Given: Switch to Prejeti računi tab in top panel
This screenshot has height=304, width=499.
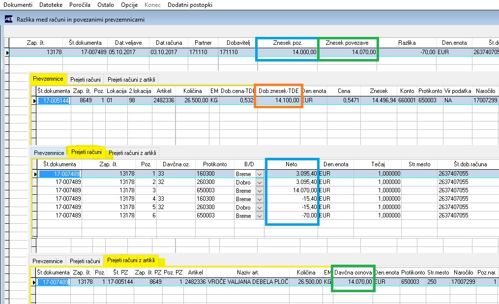Looking at the screenshot, I should coord(85,80).
